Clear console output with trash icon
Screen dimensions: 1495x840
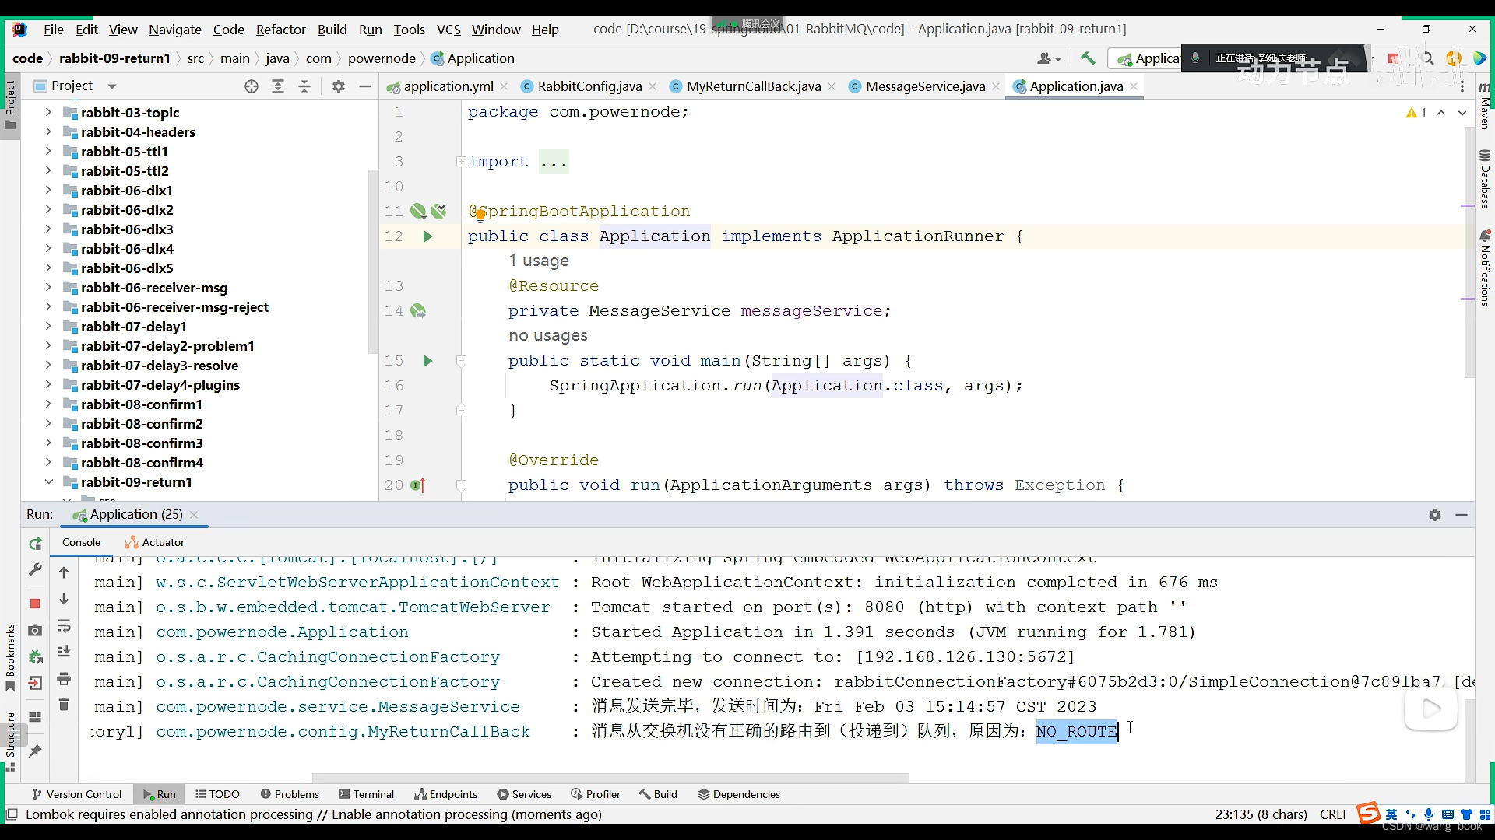point(64,705)
